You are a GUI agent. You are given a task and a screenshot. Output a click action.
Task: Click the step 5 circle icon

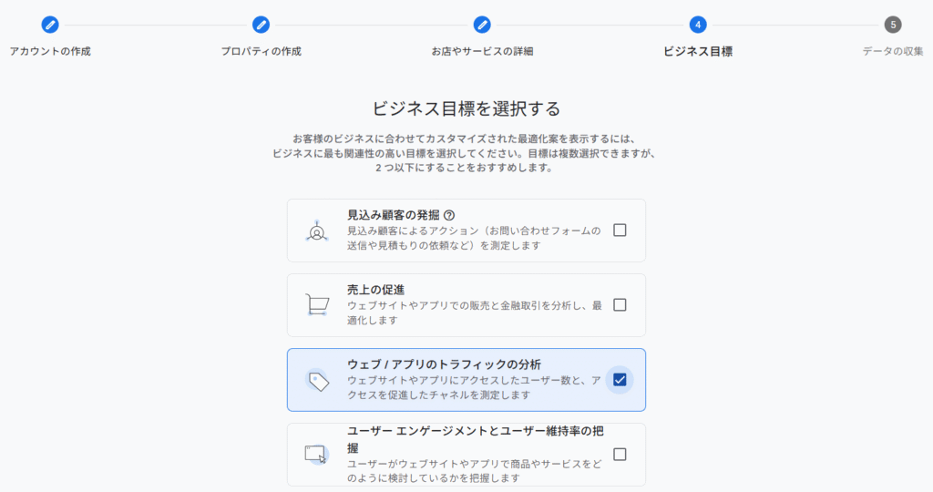[x=893, y=25]
